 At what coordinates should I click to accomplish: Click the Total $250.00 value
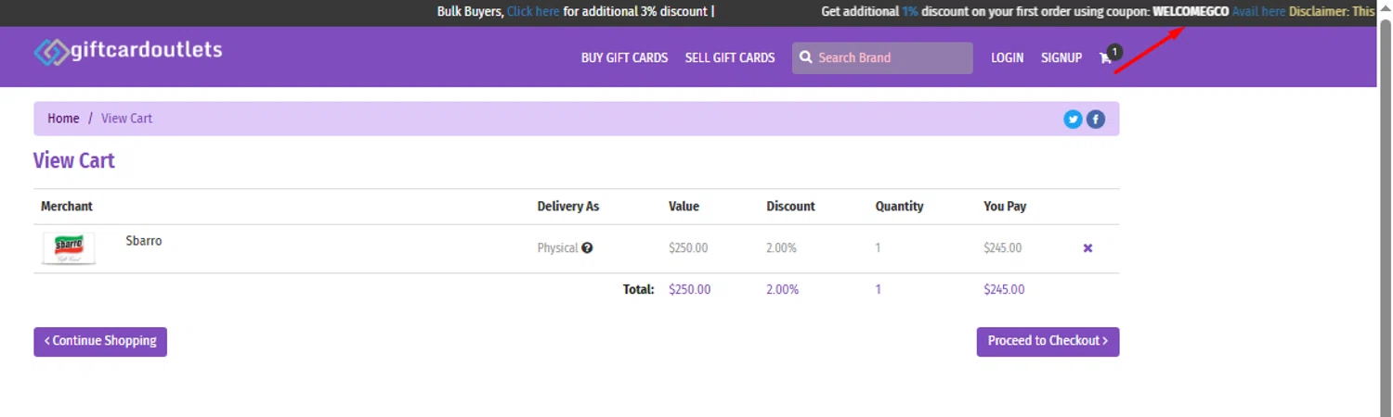(x=690, y=289)
